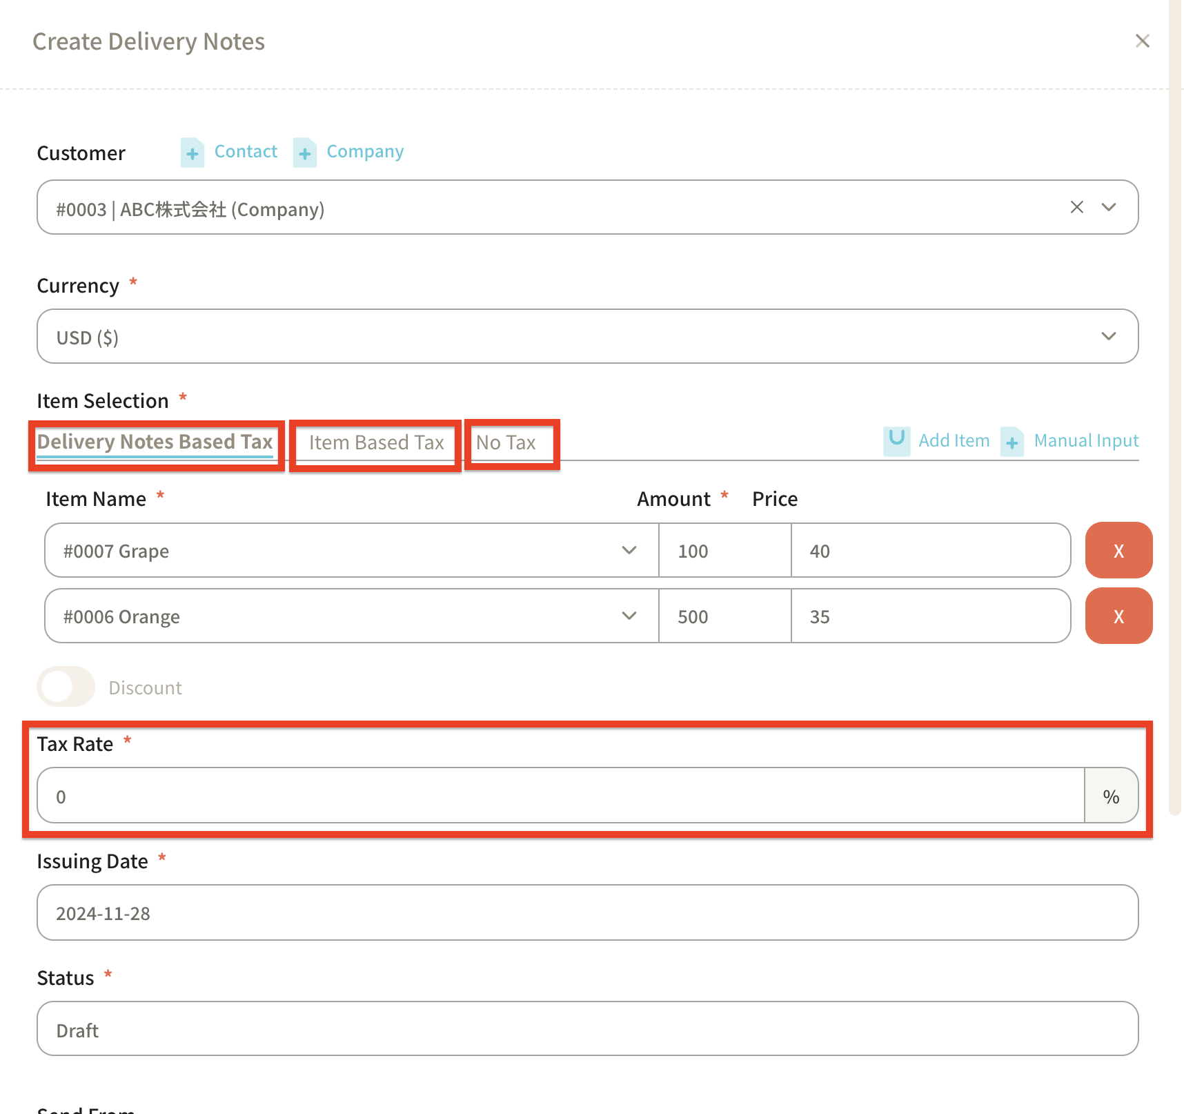This screenshot has width=1184, height=1114.
Task: Click the Tax Rate input field
Action: tap(560, 796)
